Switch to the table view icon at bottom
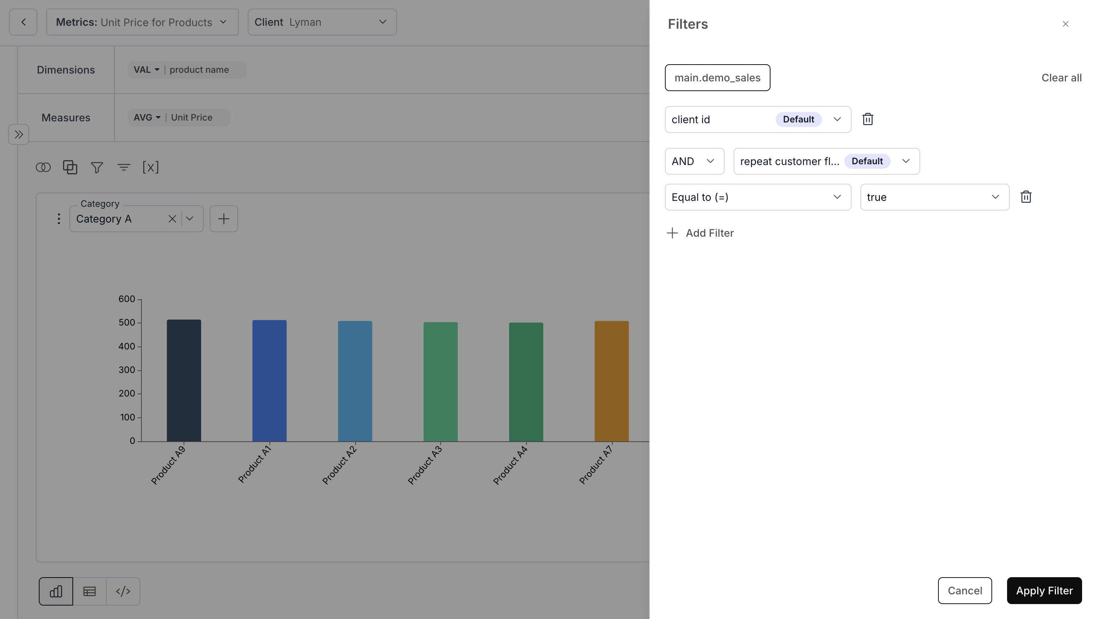 pos(89,591)
